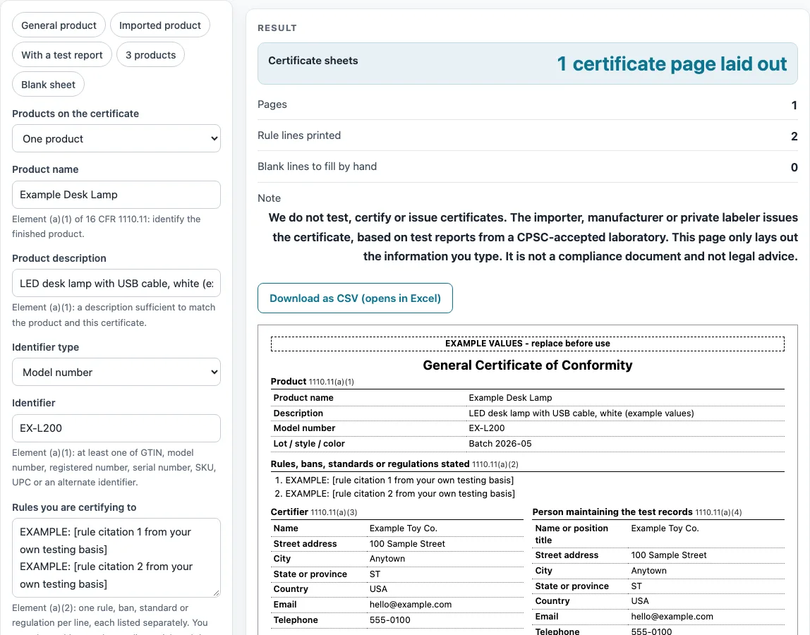Click 'Anytown' in the Certifier table

[387, 559]
